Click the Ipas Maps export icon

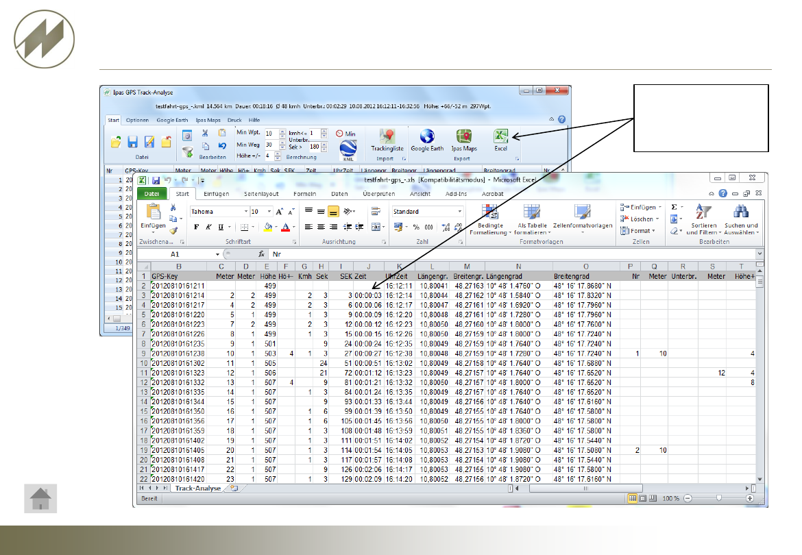(464, 136)
